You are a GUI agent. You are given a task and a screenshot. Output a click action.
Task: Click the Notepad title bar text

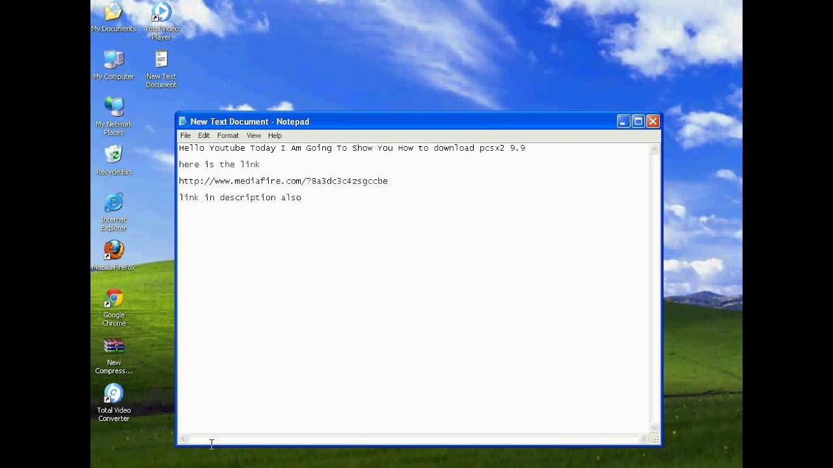pyautogui.click(x=250, y=122)
